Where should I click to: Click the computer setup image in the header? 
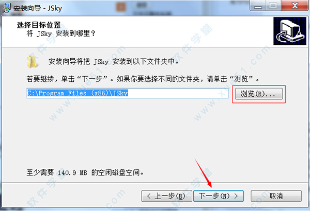click(x=290, y=31)
